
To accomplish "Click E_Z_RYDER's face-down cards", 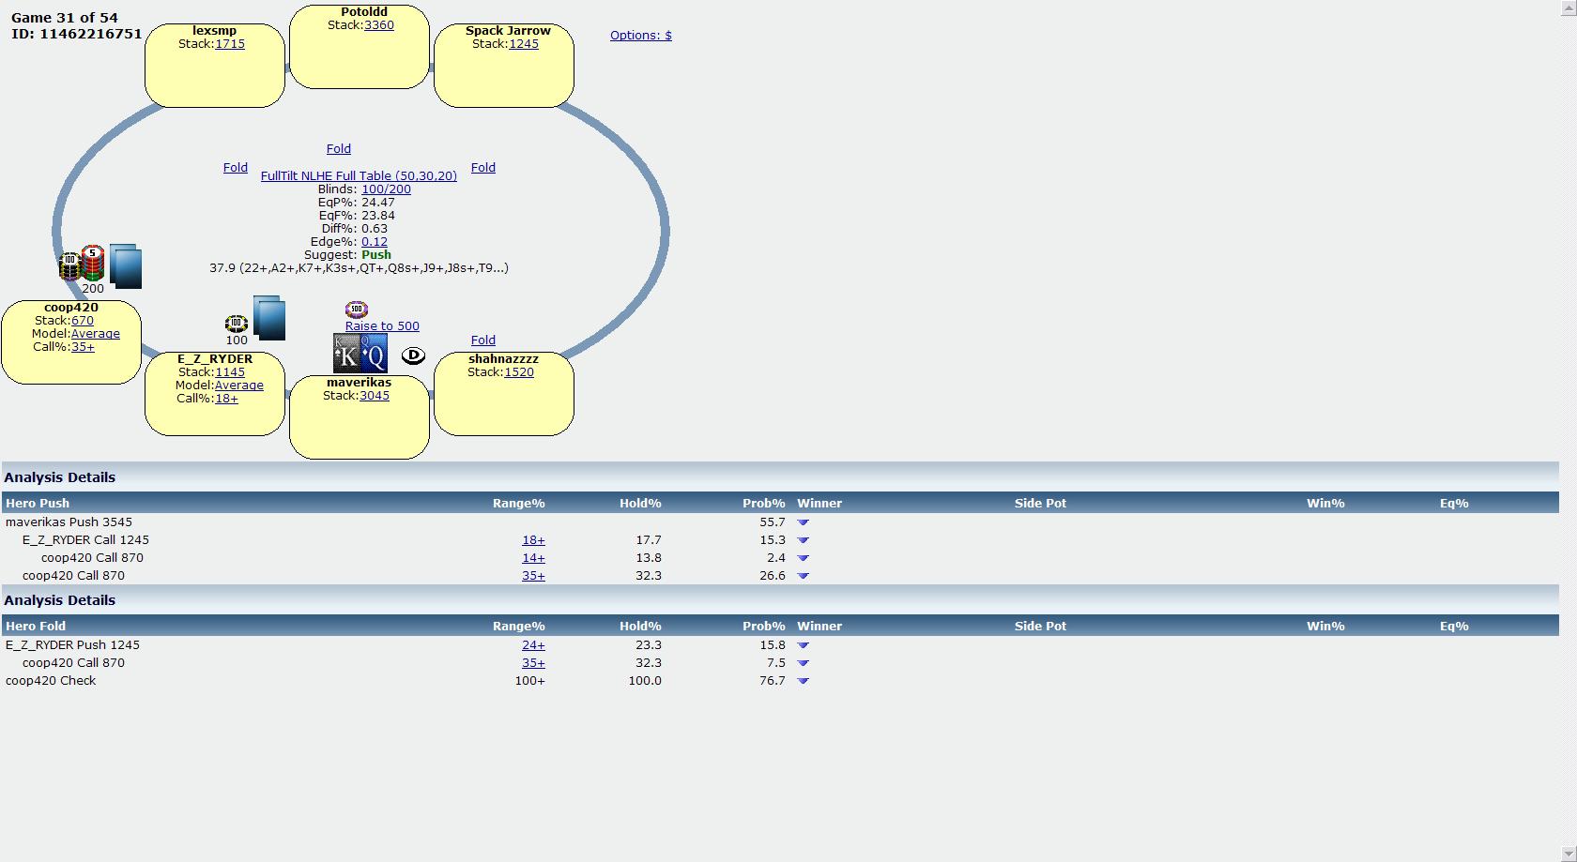I will tap(268, 318).
